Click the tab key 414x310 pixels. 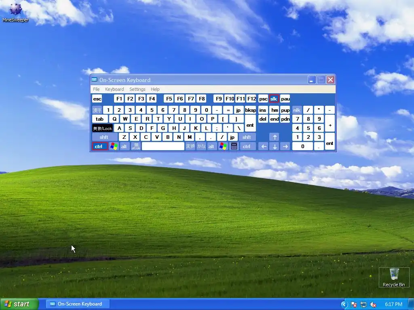[x=100, y=119]
